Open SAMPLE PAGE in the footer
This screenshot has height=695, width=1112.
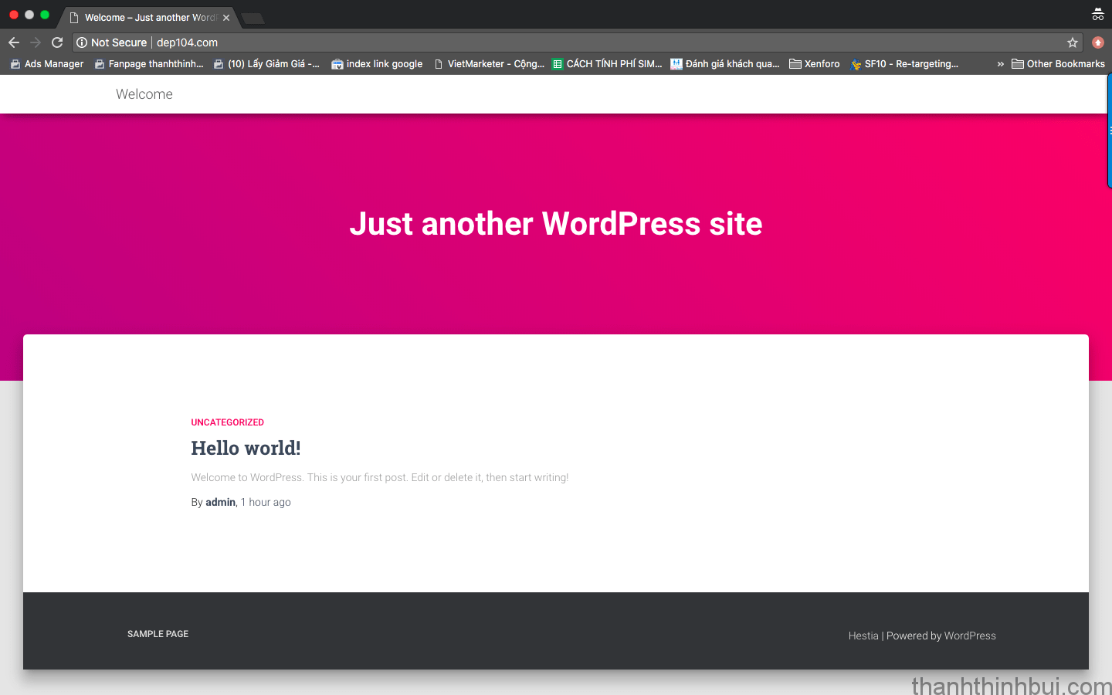click(158, 634)
